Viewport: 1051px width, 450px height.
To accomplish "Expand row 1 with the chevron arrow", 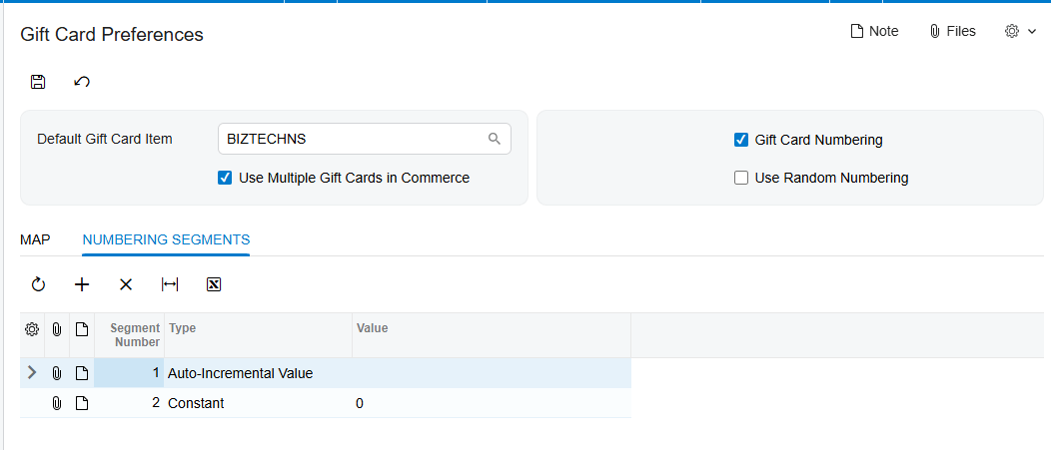I will pyautogui.click(x=32, y=372).
